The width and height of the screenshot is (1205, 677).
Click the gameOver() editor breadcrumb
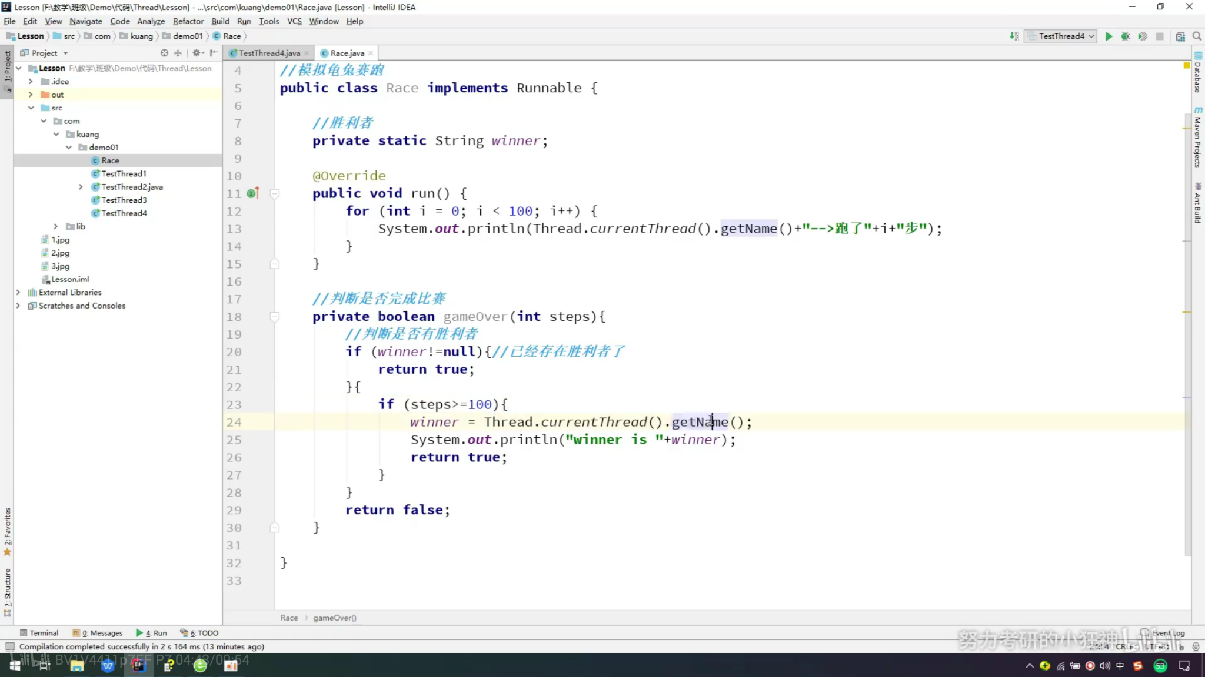tap(334, 618)
